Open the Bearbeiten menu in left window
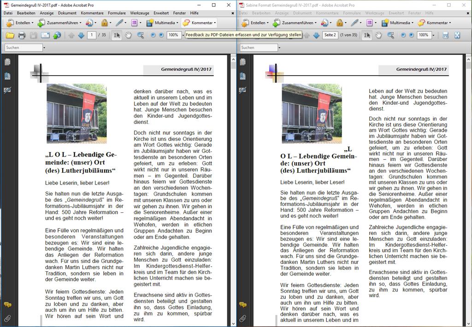 (x=26, y=13)
